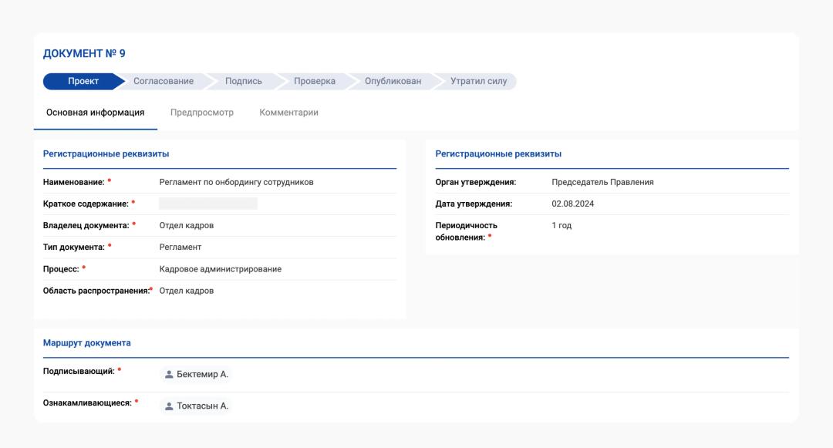
Task: Open the Владелец документа field Отдел кадров
Action: point(186,225)
